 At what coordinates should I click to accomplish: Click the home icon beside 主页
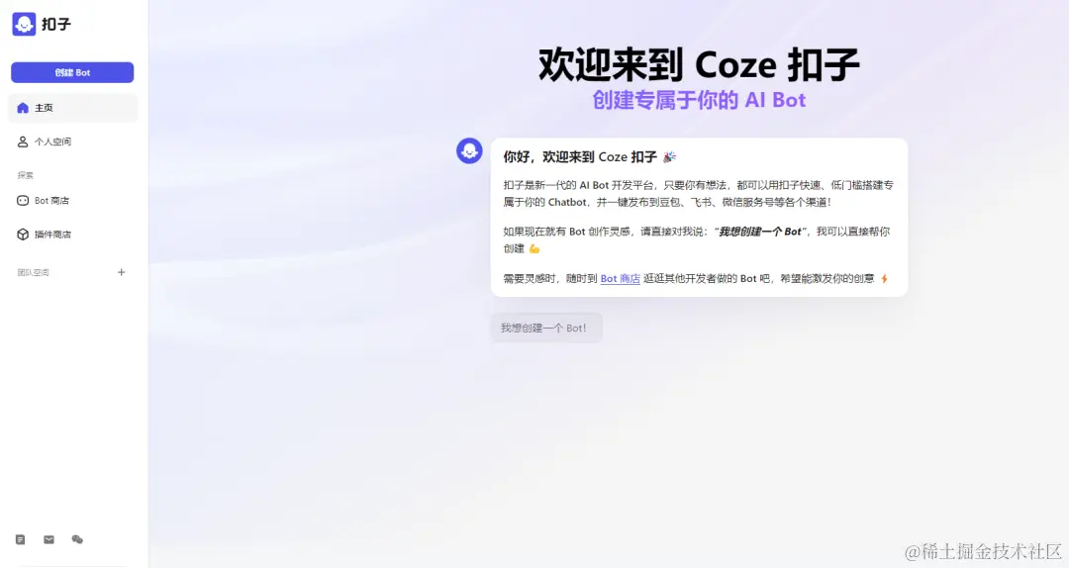[23, 108]
